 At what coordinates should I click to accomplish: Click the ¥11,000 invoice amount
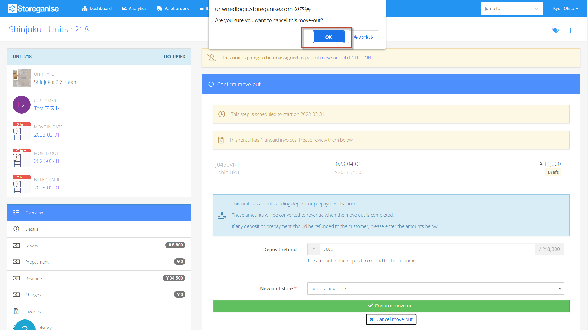550,164
